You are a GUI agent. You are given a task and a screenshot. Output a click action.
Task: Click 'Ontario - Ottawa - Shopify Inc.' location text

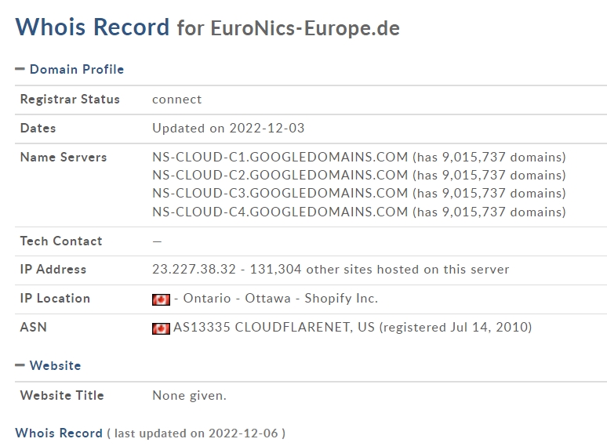pos(280,298)
